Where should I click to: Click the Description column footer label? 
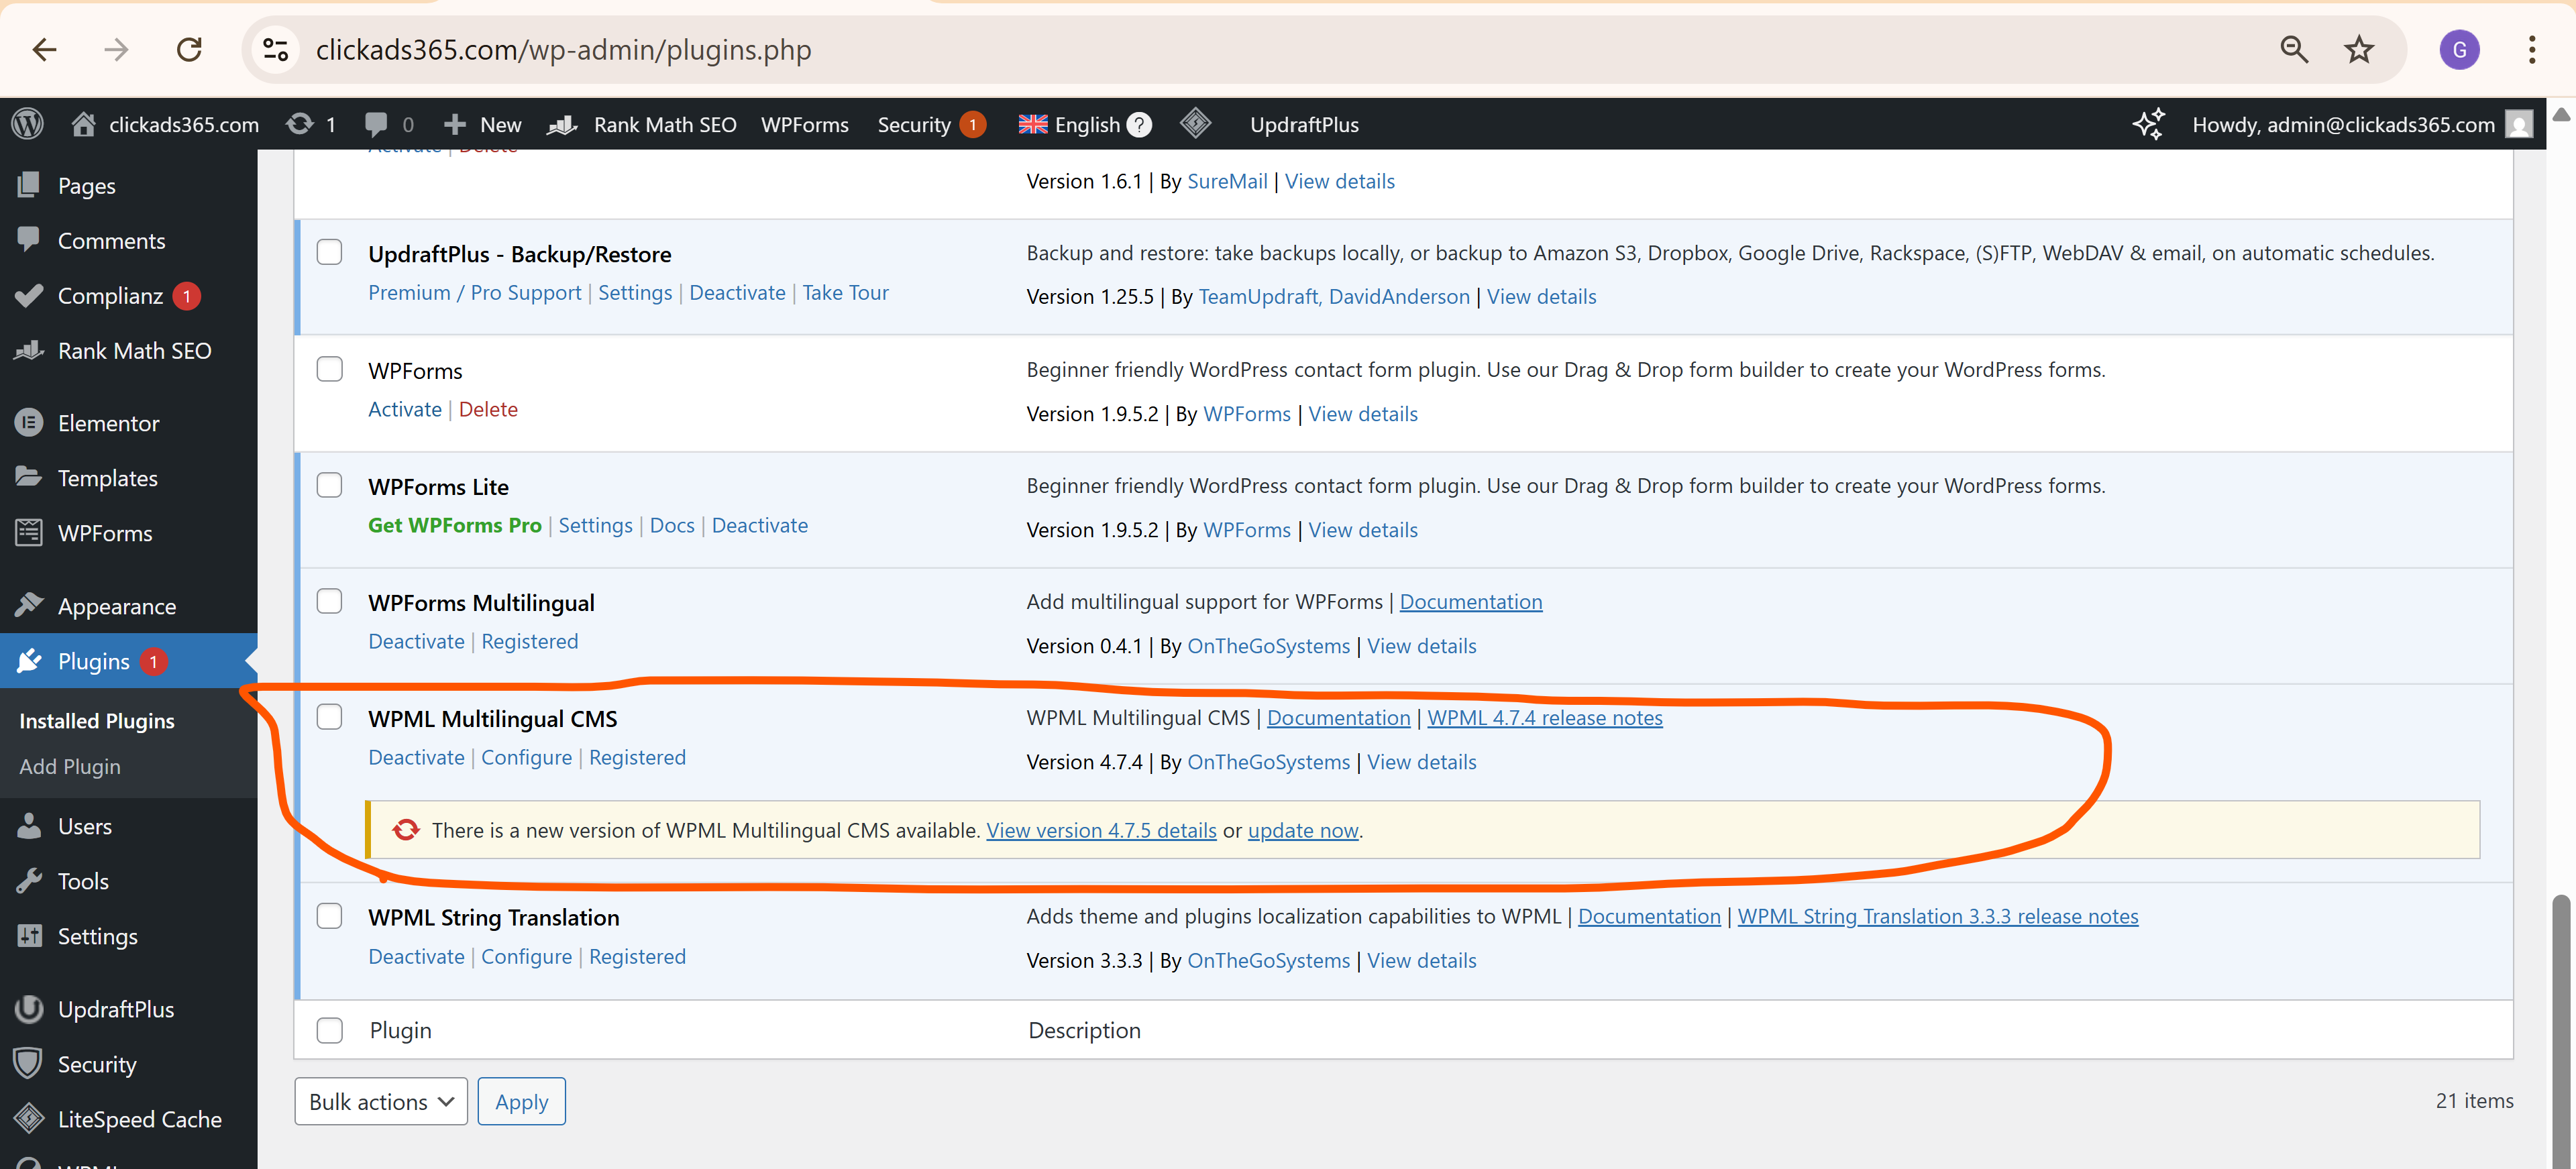[1084, 1030]
